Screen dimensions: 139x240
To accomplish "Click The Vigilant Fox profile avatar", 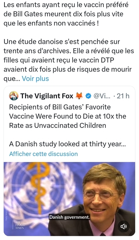I will pyautogui.click(x=14, y=96).
